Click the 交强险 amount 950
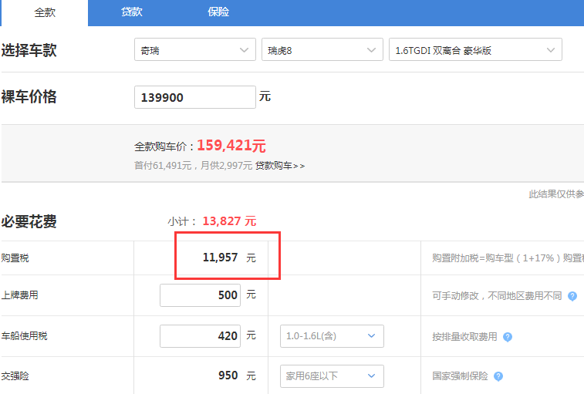This screenshot has height=394, width=584. (x=228, y=375)
